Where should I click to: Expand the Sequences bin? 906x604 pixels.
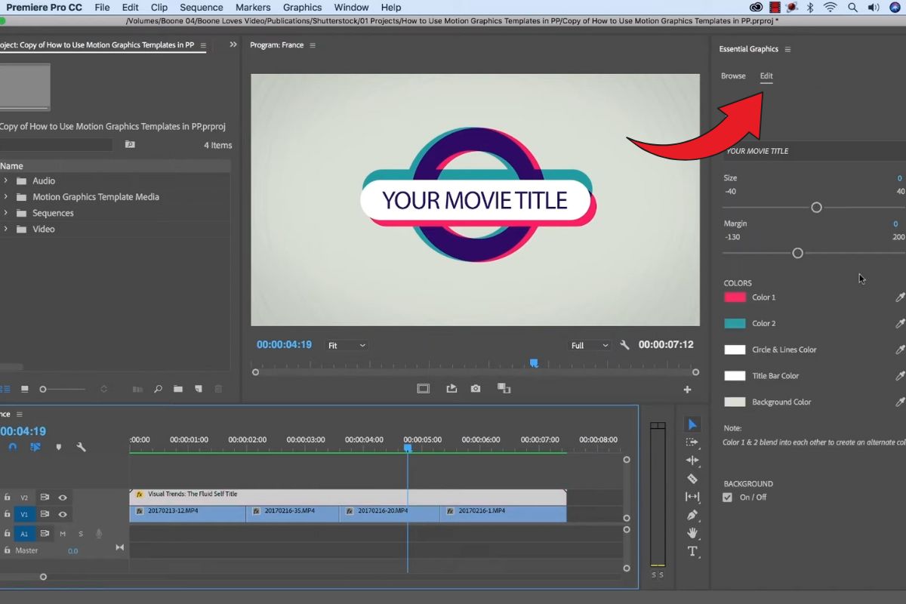coord(5,213)
